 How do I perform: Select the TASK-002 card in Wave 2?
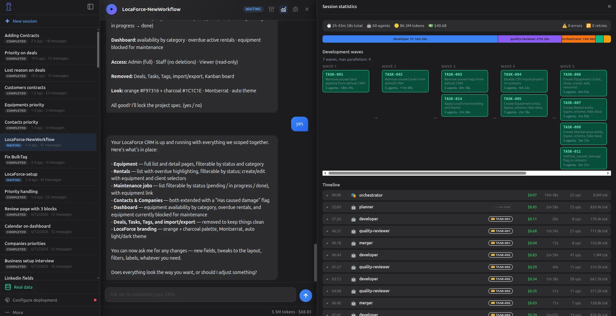tap(405, 81)
